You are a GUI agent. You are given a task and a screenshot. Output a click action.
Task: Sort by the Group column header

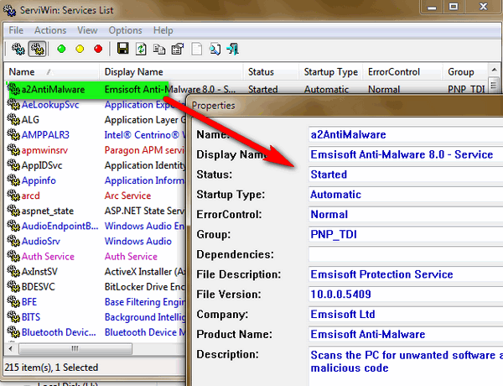[x=464, y=71]
